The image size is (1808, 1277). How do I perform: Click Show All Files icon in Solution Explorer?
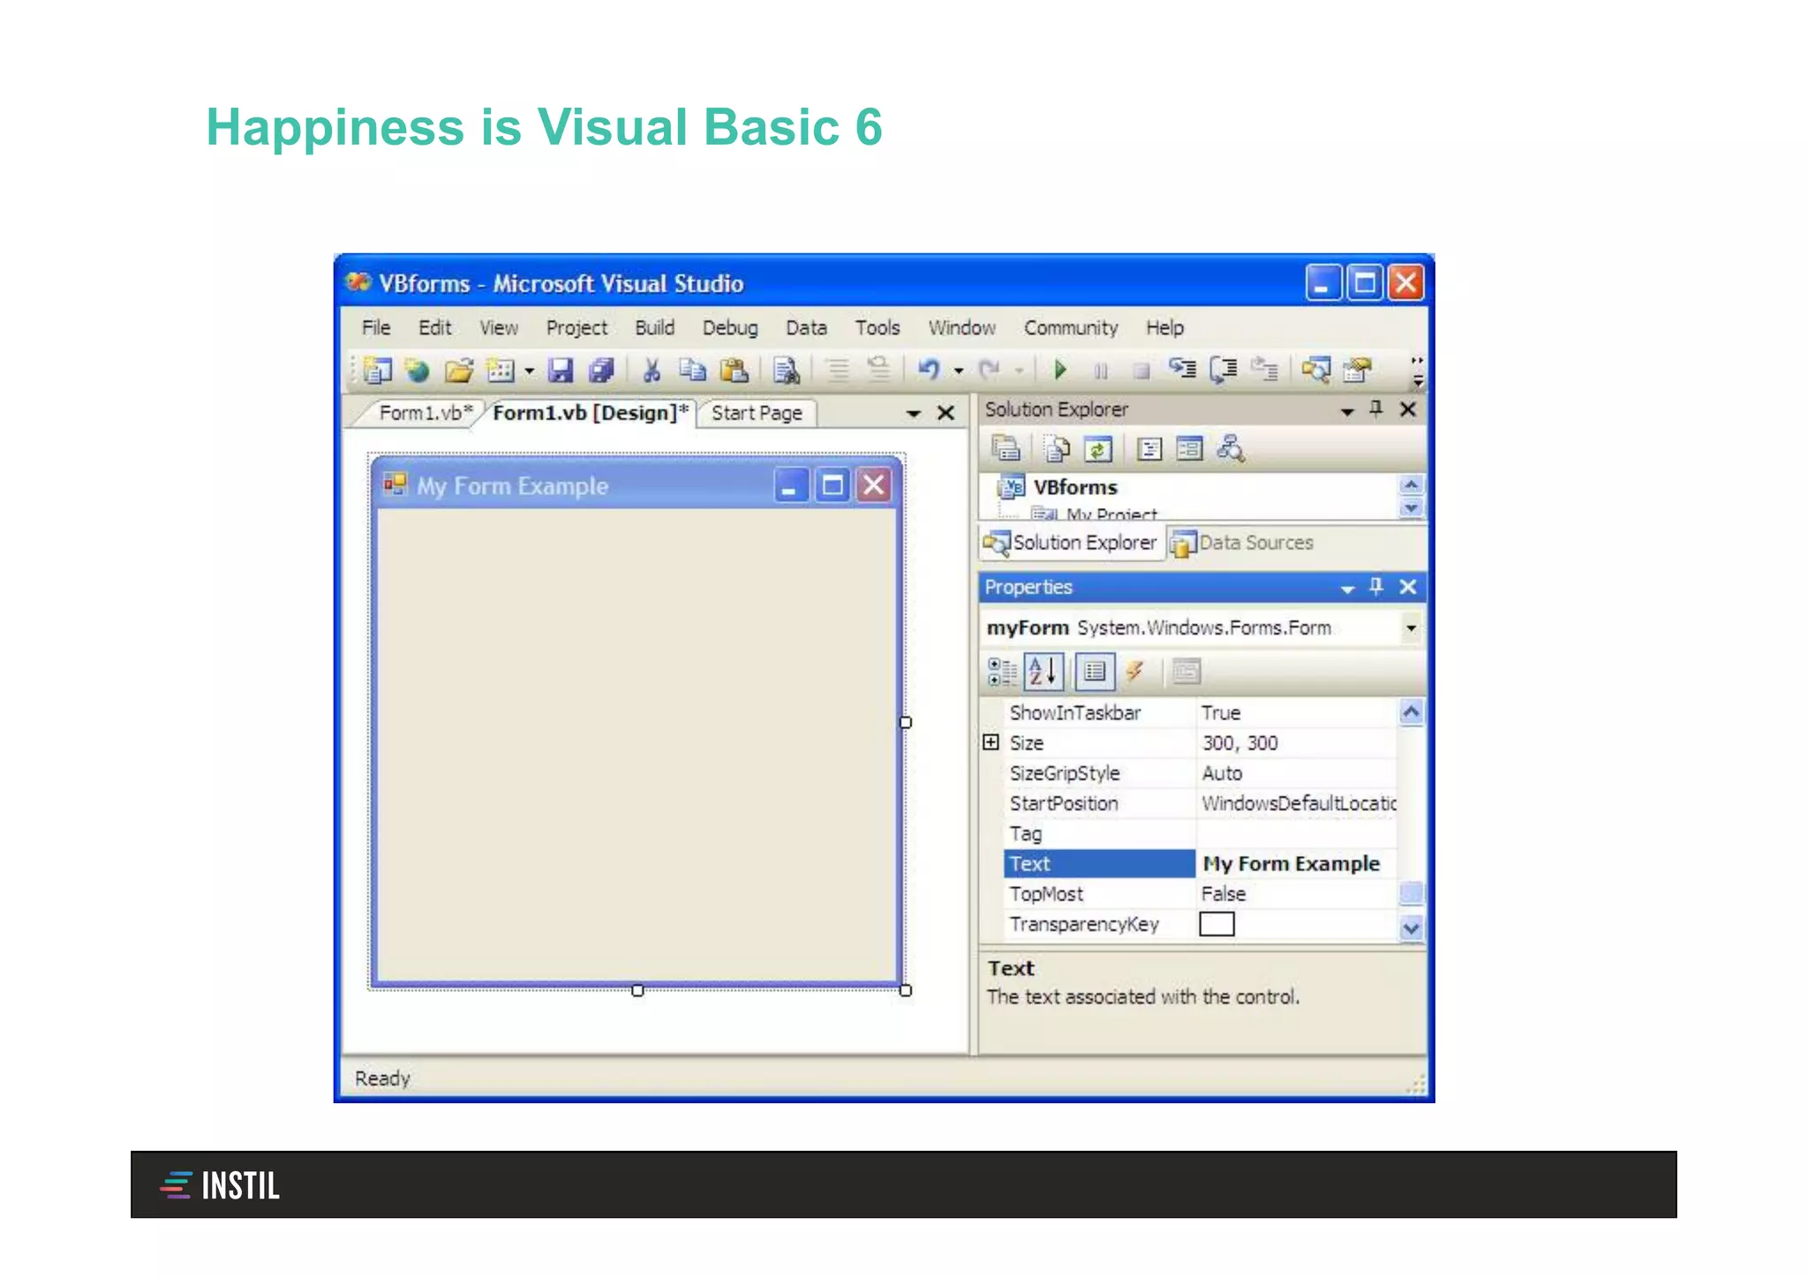click(1056, 449)
